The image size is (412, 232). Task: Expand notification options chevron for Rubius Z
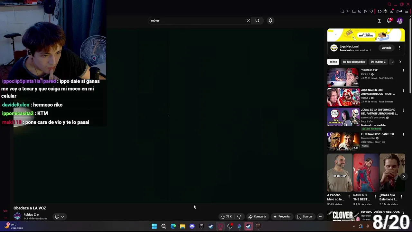coord(62,217)
